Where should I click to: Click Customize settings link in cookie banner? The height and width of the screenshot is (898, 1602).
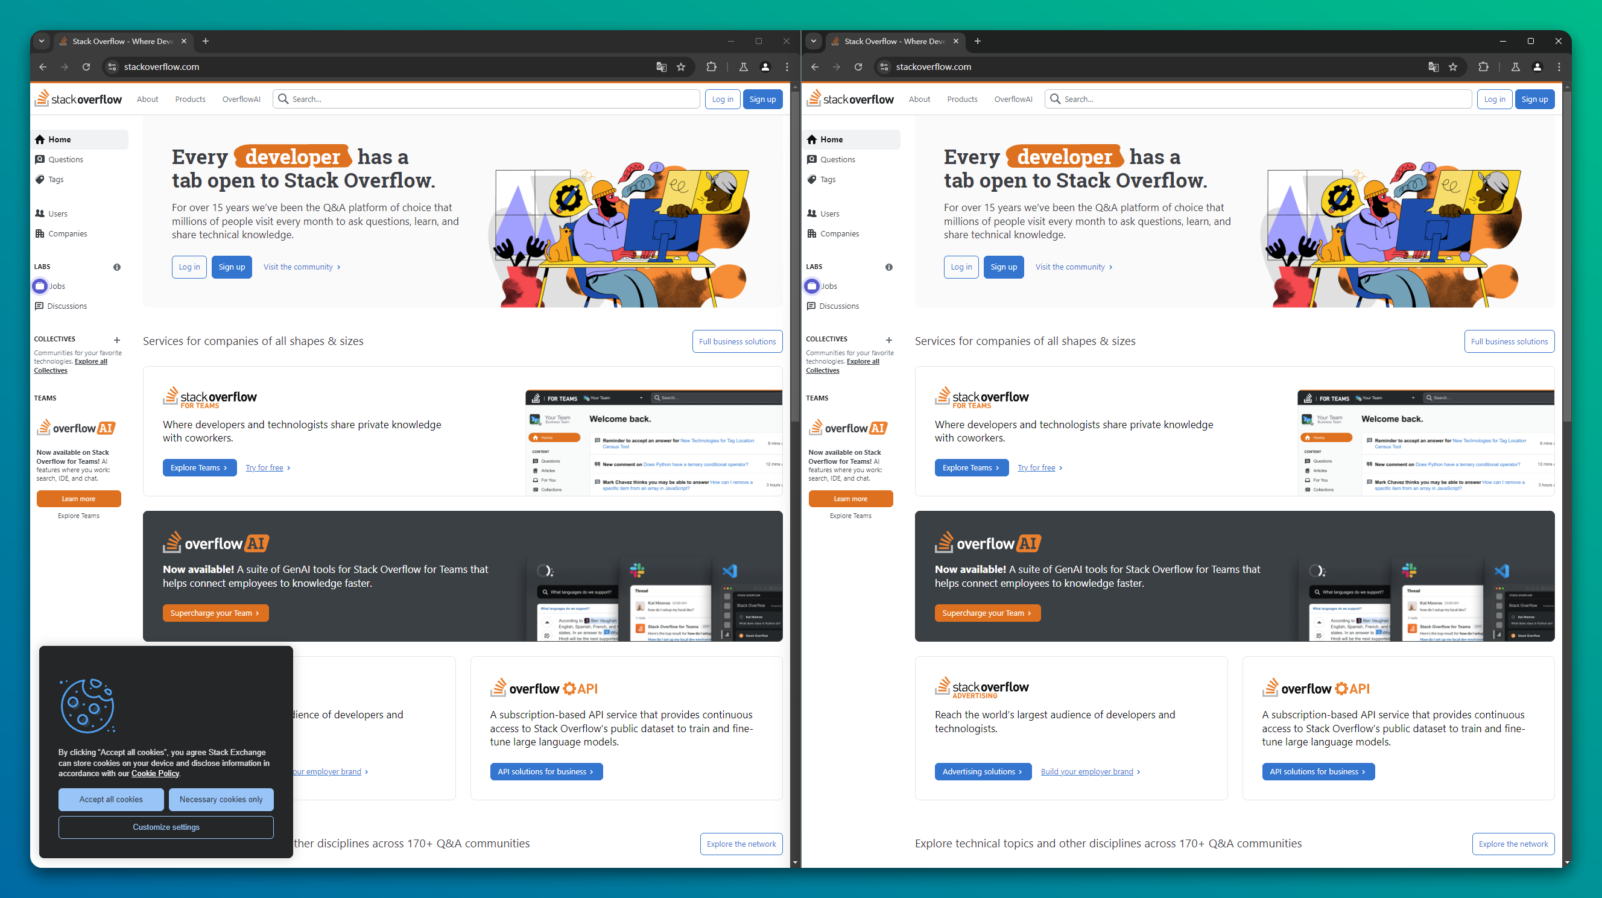click(x=166, y=826)
